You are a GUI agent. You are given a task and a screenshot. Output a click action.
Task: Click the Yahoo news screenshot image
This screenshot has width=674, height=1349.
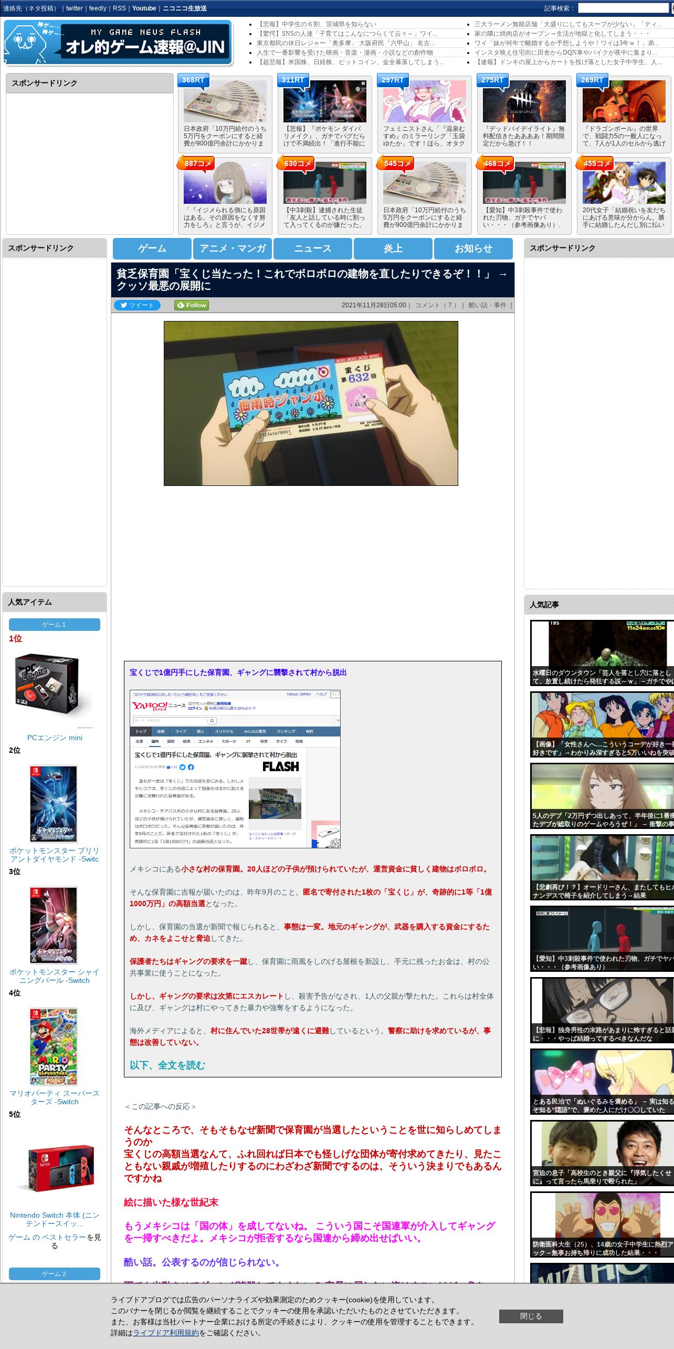[x=235, y=769]
